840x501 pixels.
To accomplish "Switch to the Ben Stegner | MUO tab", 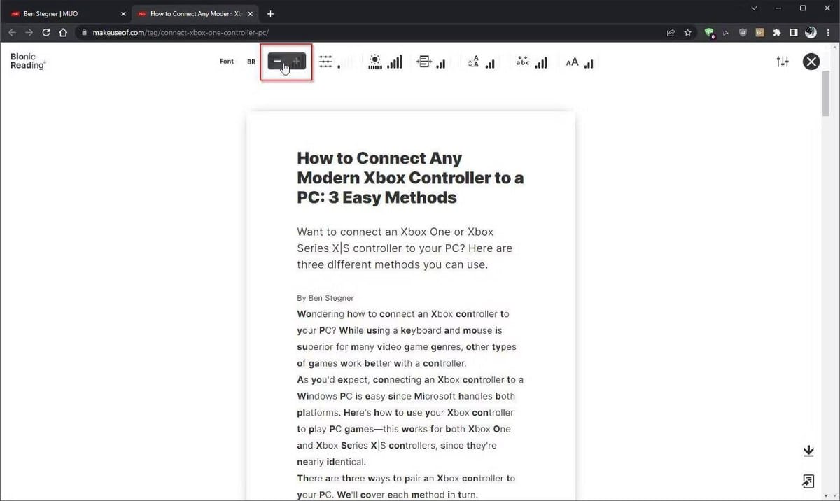I will 66,13.
